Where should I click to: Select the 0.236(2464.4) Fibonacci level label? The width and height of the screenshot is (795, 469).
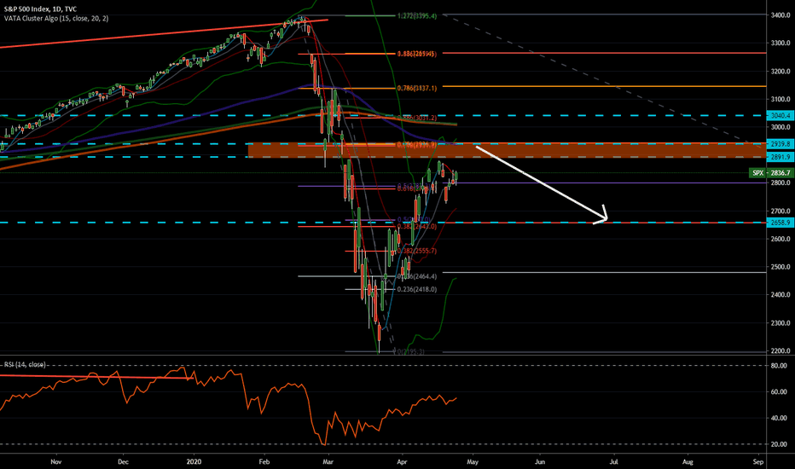pos(417,276)
